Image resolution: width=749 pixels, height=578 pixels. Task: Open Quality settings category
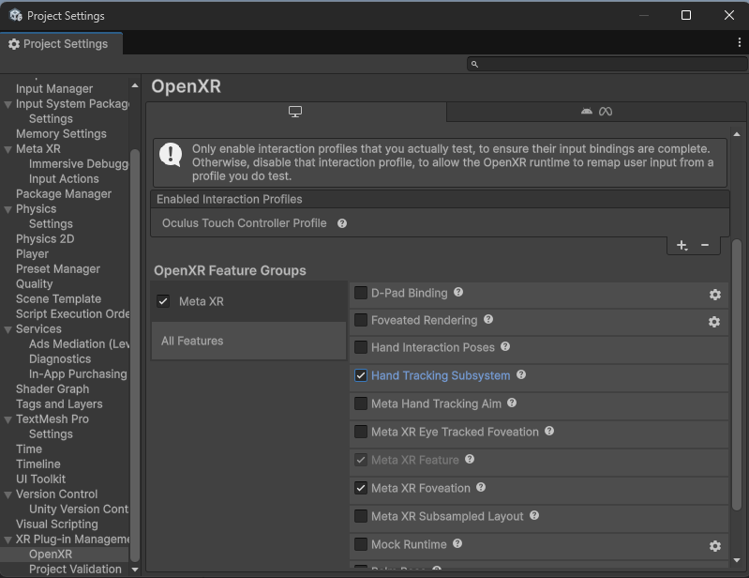35,284
